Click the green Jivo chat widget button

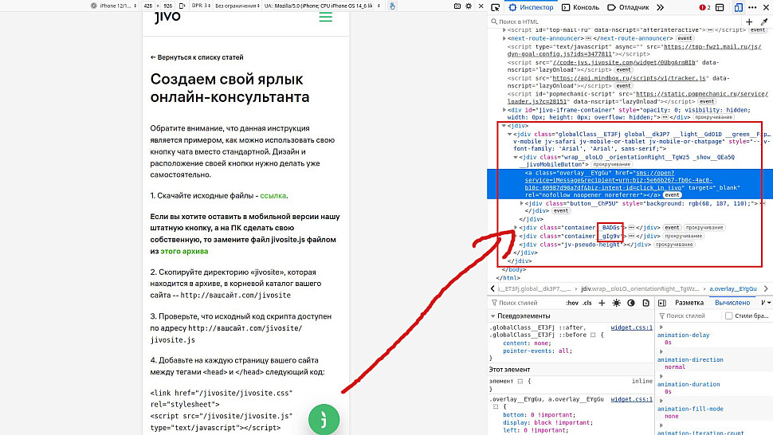[x=324, y=419]
